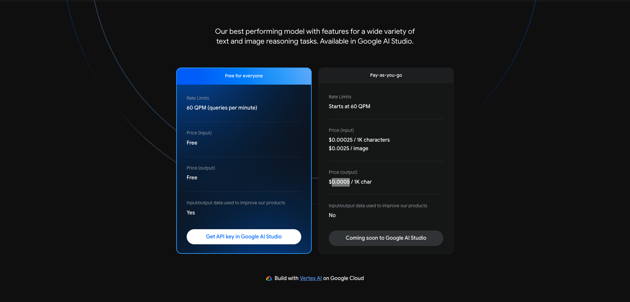630x302 pixels.
Task: Click the Free value under Price (input)
Action: [x=192, y=143]
